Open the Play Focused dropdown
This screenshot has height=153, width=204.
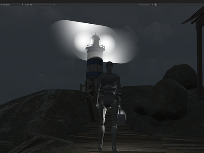tap(145, 5)
